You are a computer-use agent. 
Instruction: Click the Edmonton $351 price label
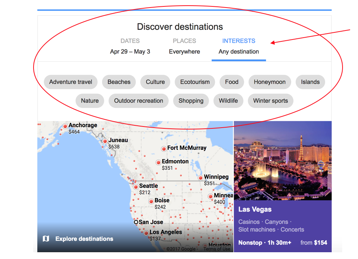pos(167,168)
